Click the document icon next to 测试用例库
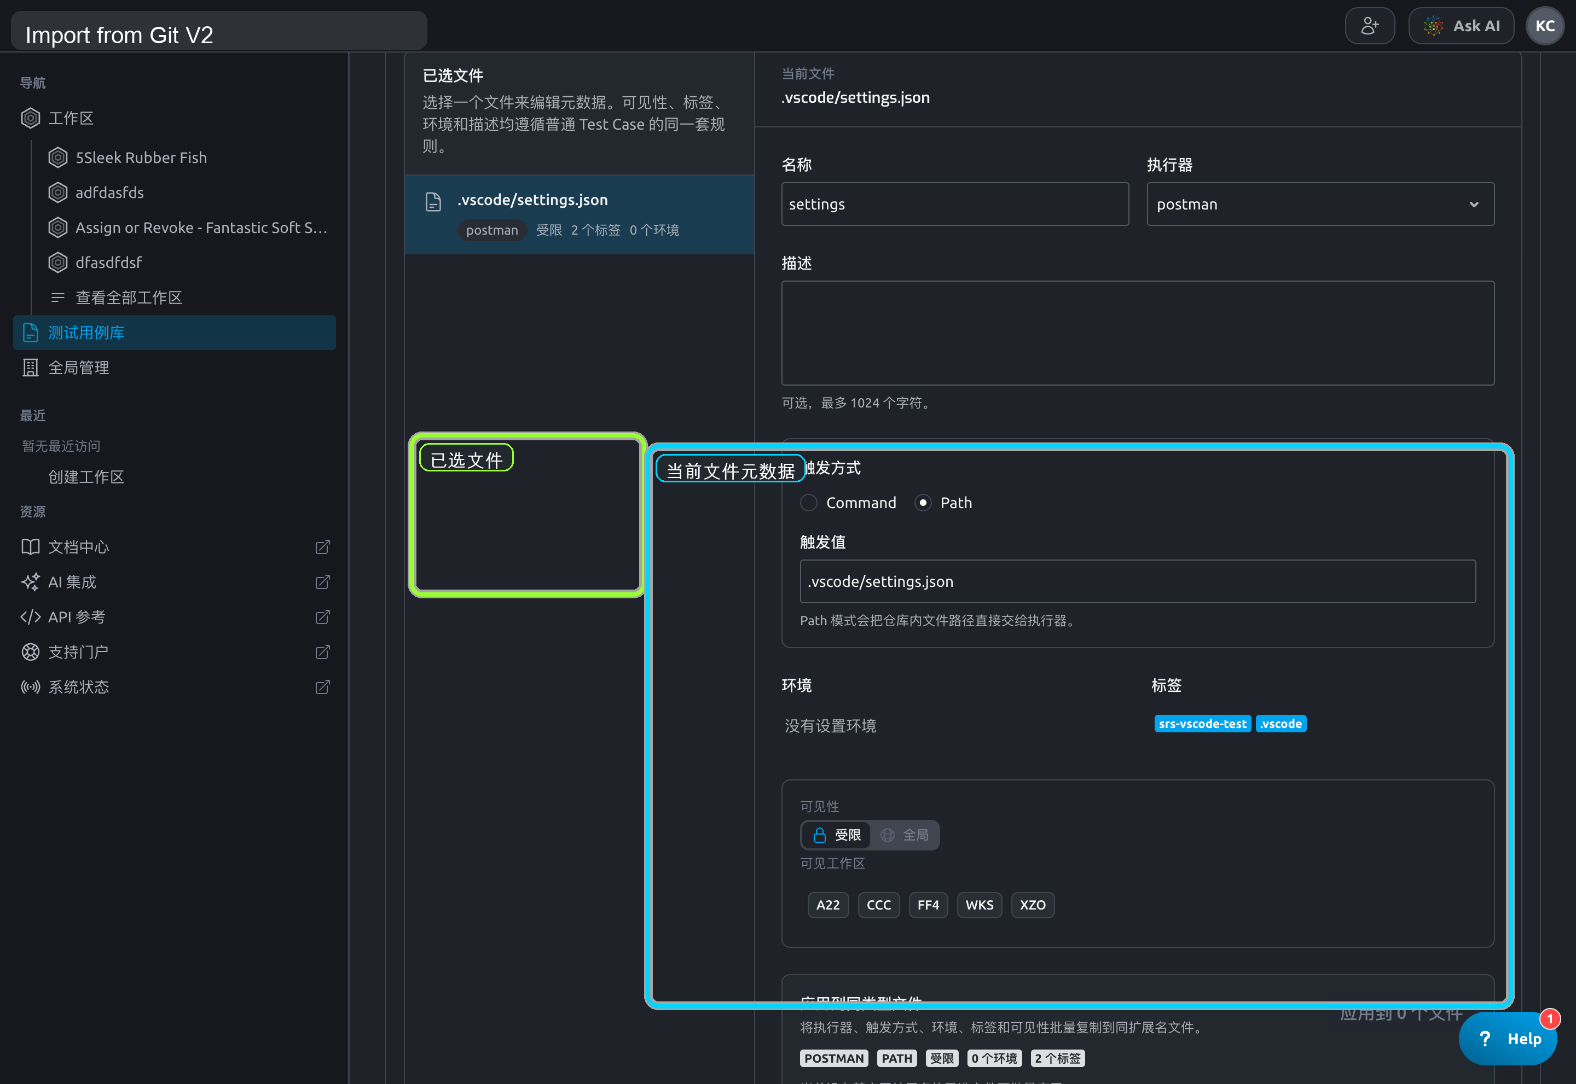This screenshot has height=1084, width=1576. [31, 333]
